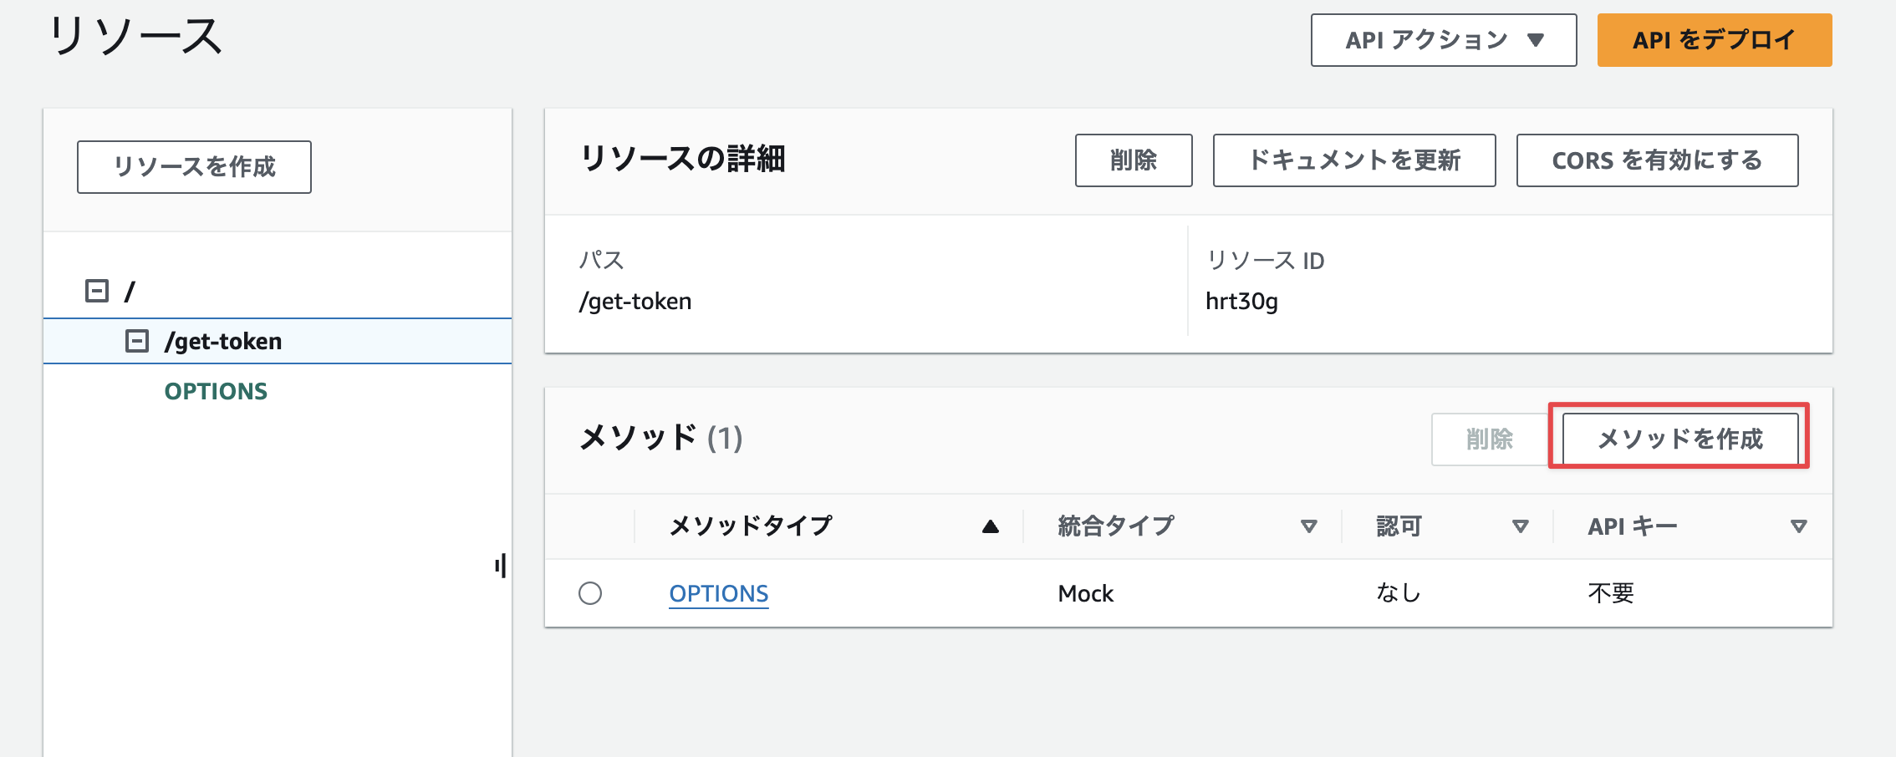Delete the resource with 削除 button
The height and width of the screenshot is (757, 1896).
1134,160
